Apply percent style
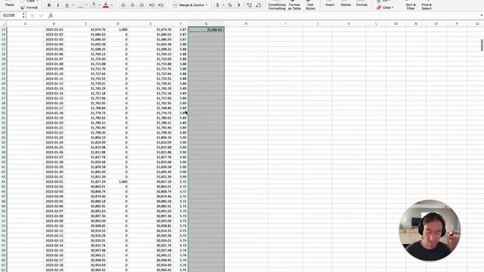 (230, 5)
